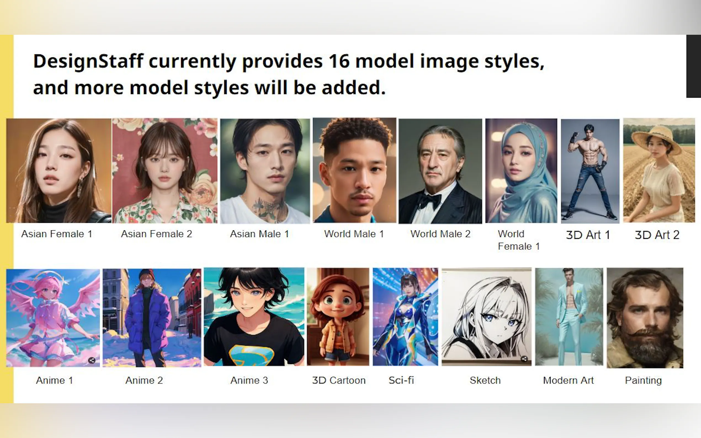The height and width of the screenshot is (438, 701).
Task: Select the 3D Cartoon child character image
Action: point(338,317)
